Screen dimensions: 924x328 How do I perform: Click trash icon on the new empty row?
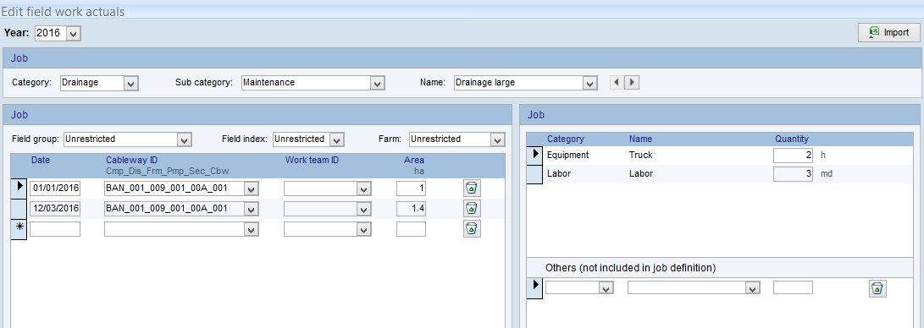[471, 228]
